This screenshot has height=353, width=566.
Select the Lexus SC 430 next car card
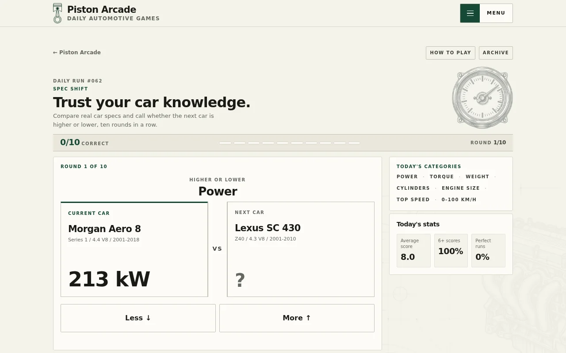tap(301, 249)
